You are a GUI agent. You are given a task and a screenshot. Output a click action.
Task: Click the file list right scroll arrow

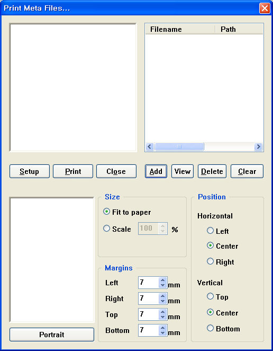[259, 147]
